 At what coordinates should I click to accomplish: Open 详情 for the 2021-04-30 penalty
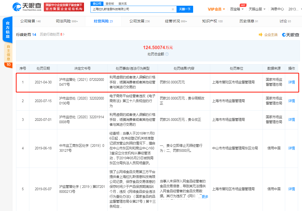pos(292,82)
